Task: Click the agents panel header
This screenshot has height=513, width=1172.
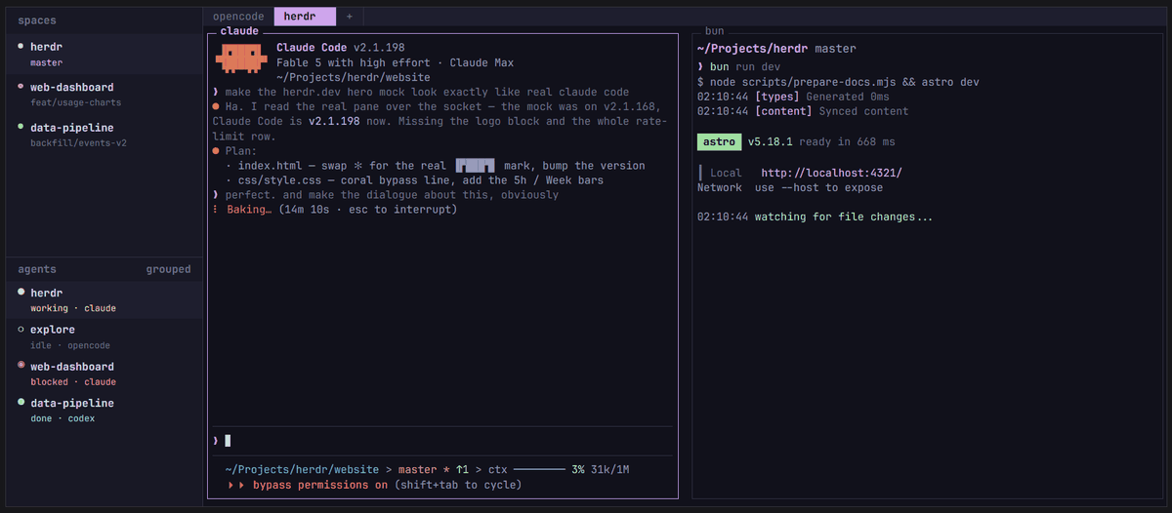Action: [x=37, y=269]
